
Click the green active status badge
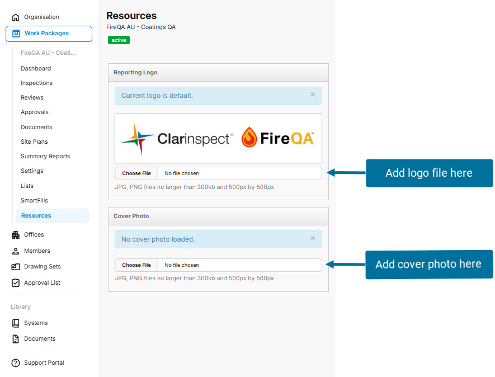pyautogui.click(x=119, y=40)
